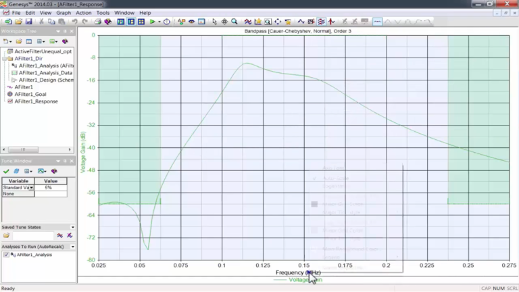
Task: Open the View menu
Action: point(45,13)
